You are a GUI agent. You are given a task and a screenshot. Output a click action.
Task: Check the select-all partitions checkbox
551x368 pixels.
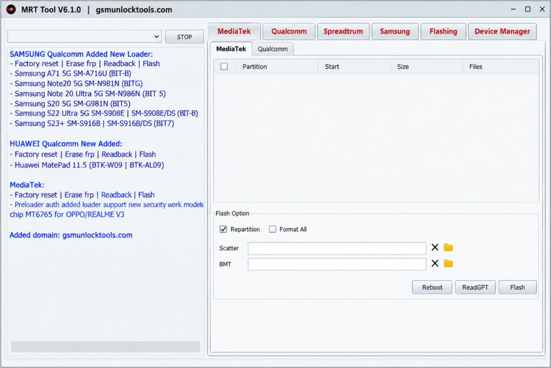[x=224, y=66]
